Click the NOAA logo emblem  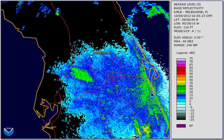[x=9, y=131]
